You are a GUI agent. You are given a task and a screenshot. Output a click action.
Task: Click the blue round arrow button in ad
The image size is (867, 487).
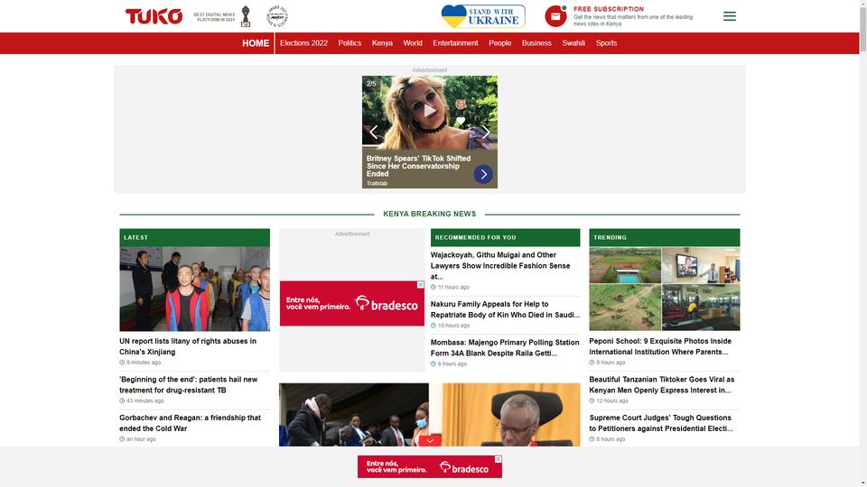coord(482,174)
